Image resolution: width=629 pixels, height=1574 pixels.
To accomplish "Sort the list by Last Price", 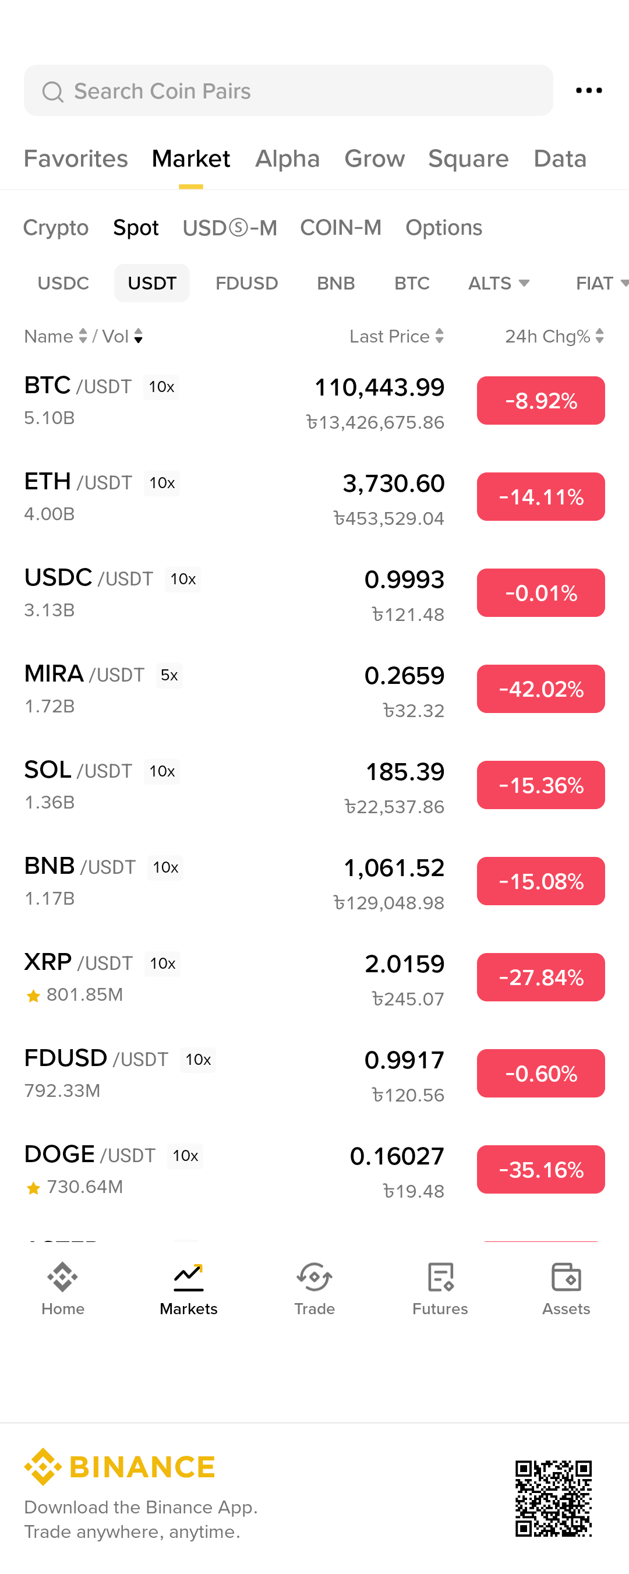I will click(395, 336).
